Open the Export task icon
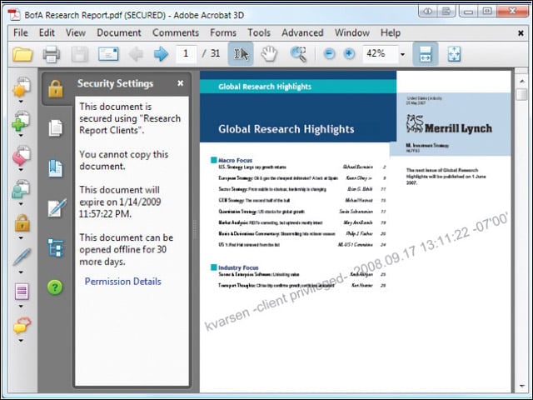The height and width of the screenshot is (400, 533). tap(22, 156)
